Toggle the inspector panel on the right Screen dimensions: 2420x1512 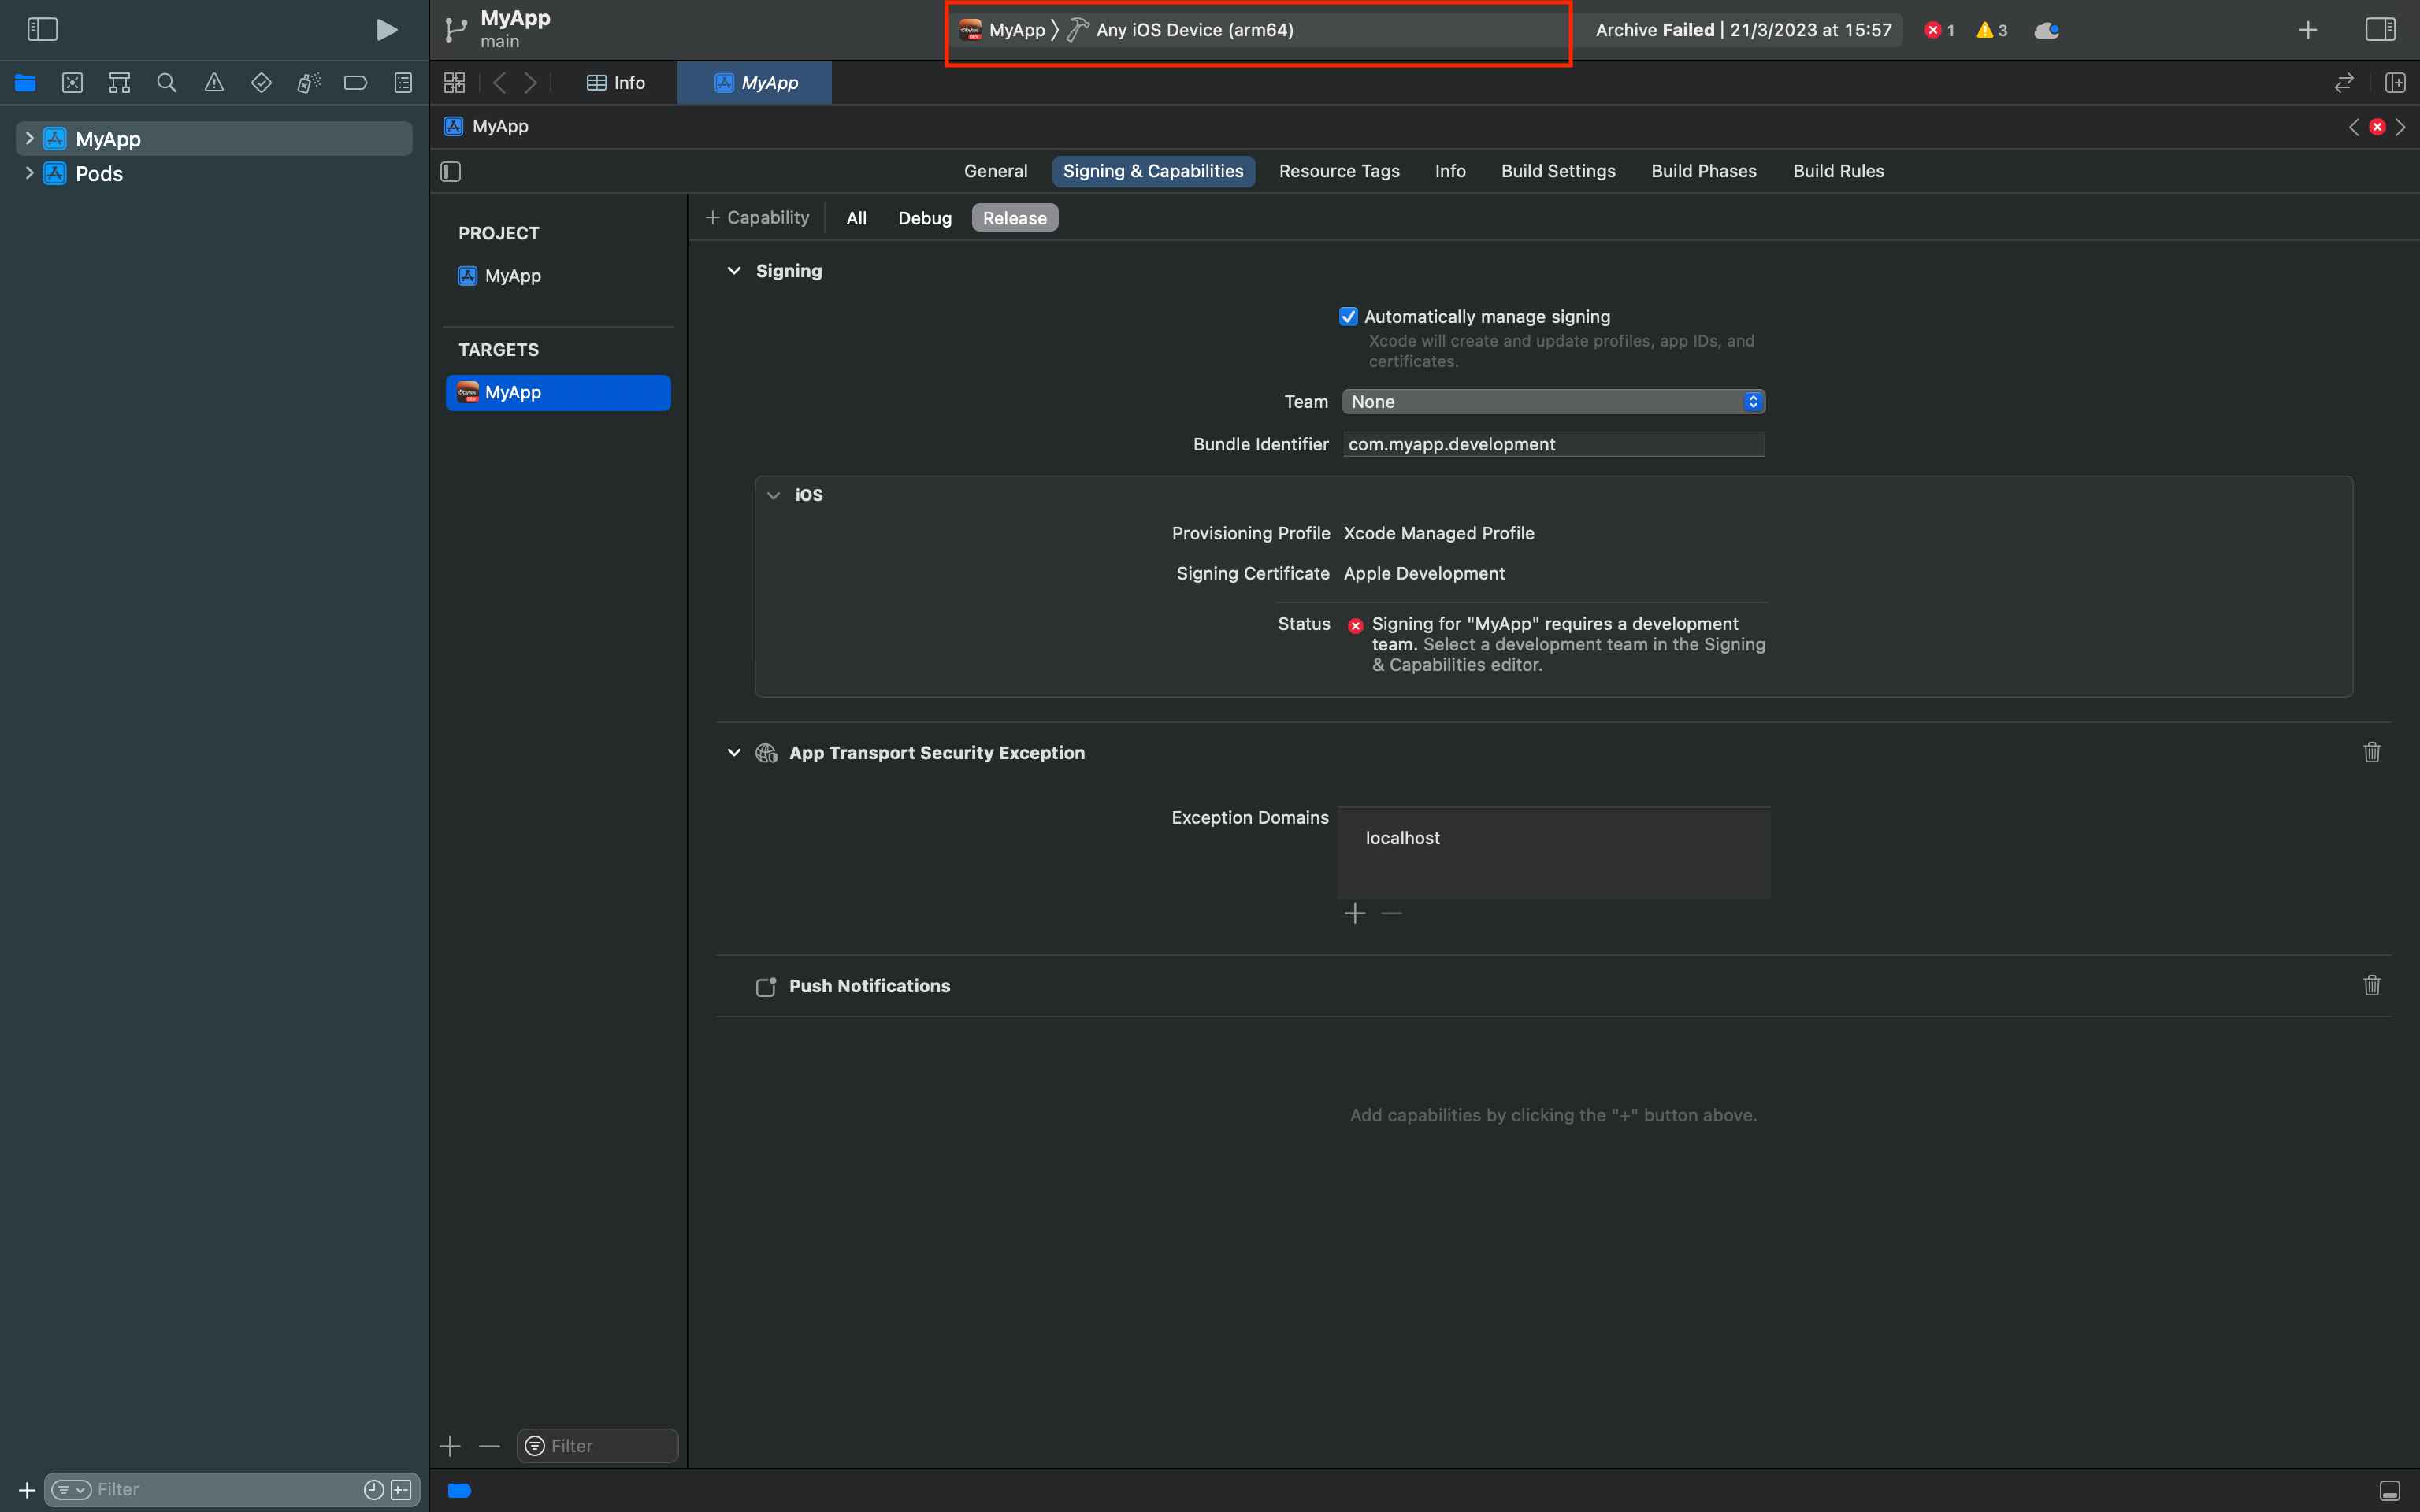click(x=2381, y=30)
